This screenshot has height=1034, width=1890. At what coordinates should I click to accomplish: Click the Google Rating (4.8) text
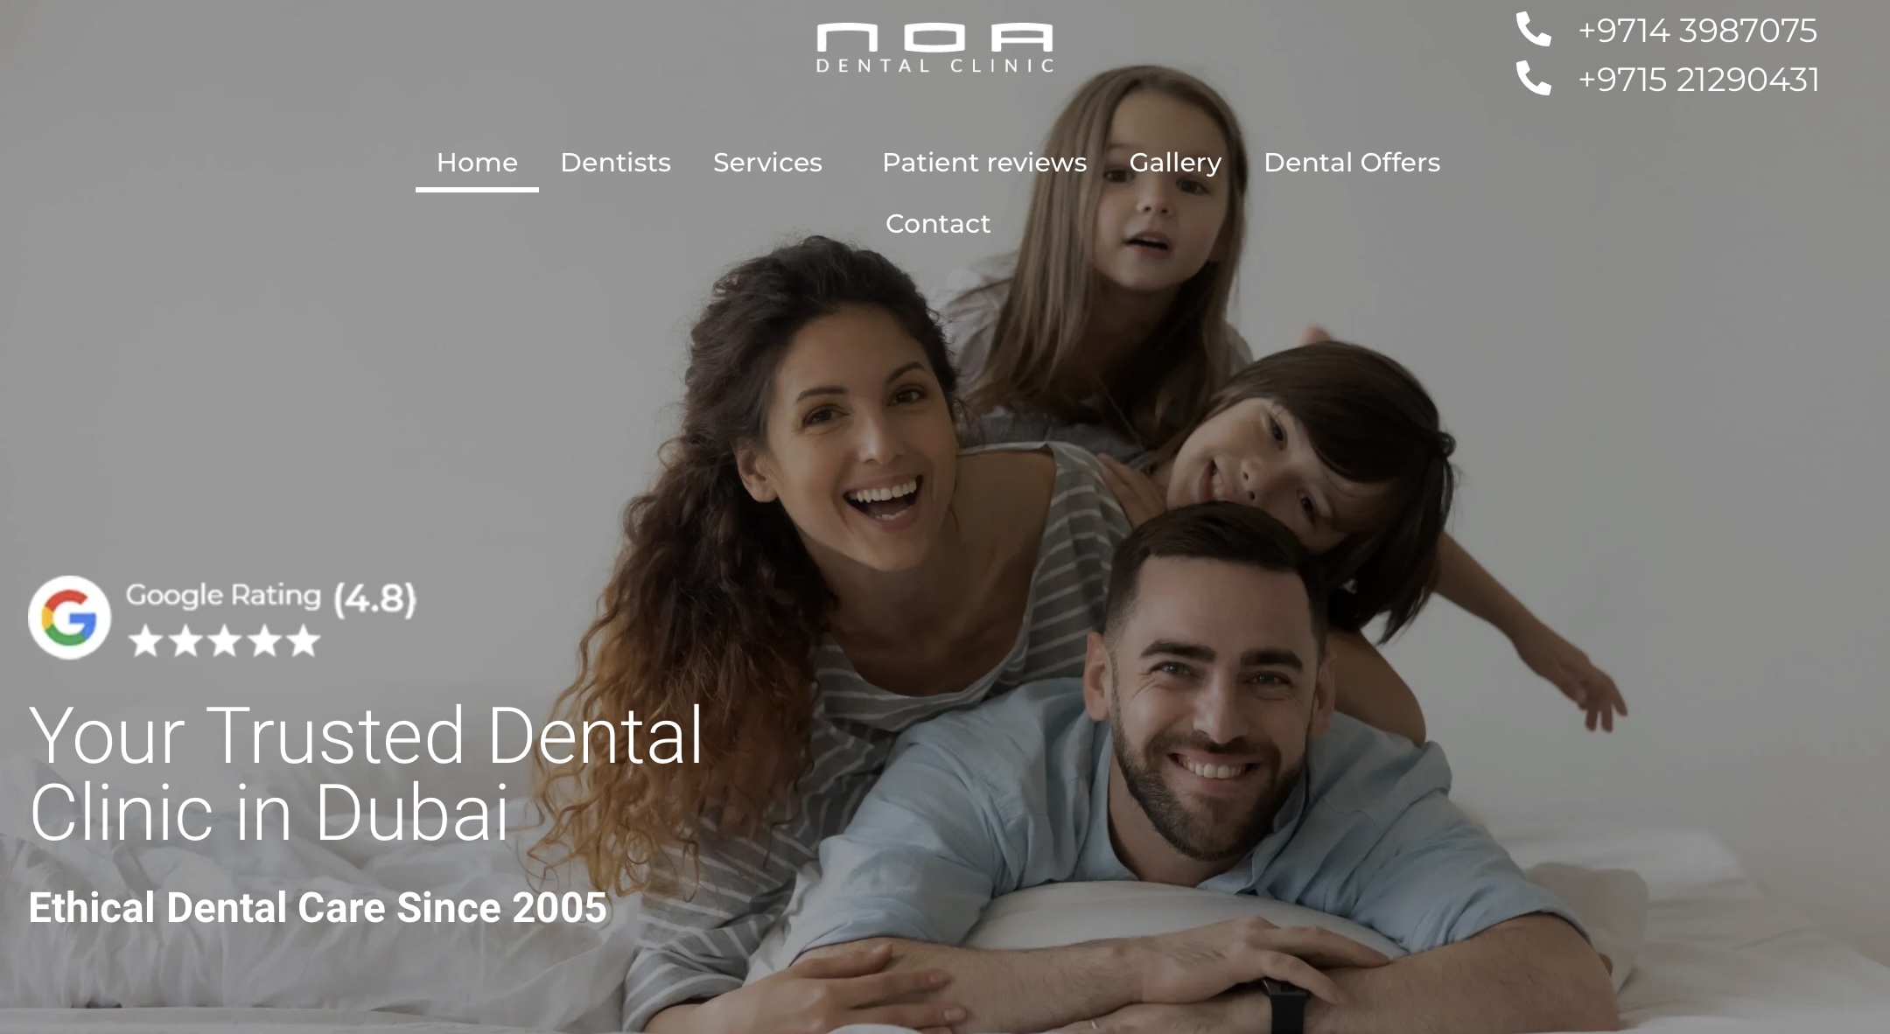(271, 597)
